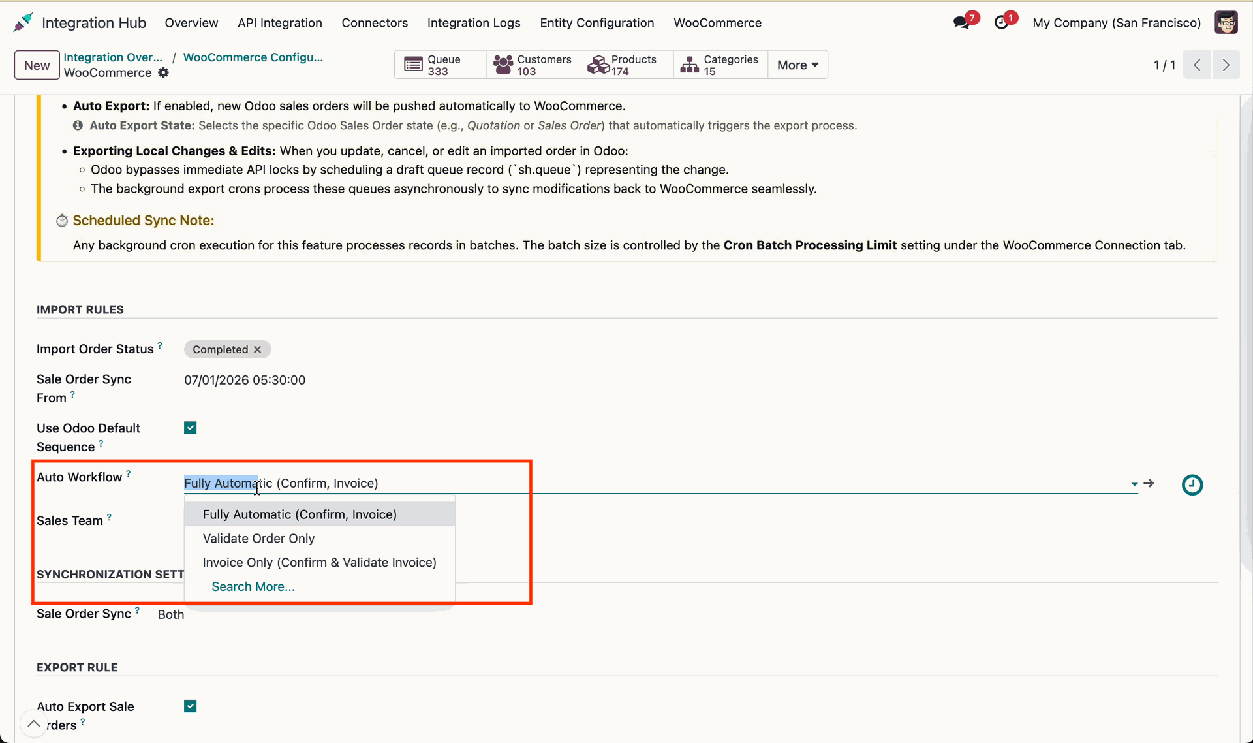Go to next record arrow
The height and width of the screenshot is (743, 1253).
[x=1226, y=65]
